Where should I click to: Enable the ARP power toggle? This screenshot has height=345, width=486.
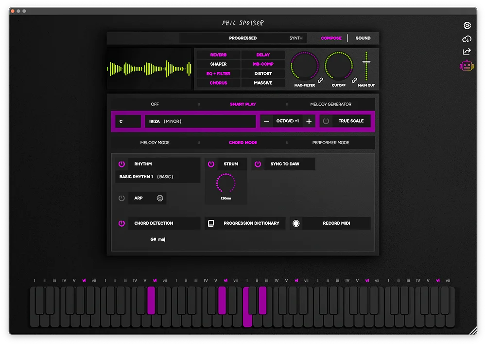click(121, 198)
